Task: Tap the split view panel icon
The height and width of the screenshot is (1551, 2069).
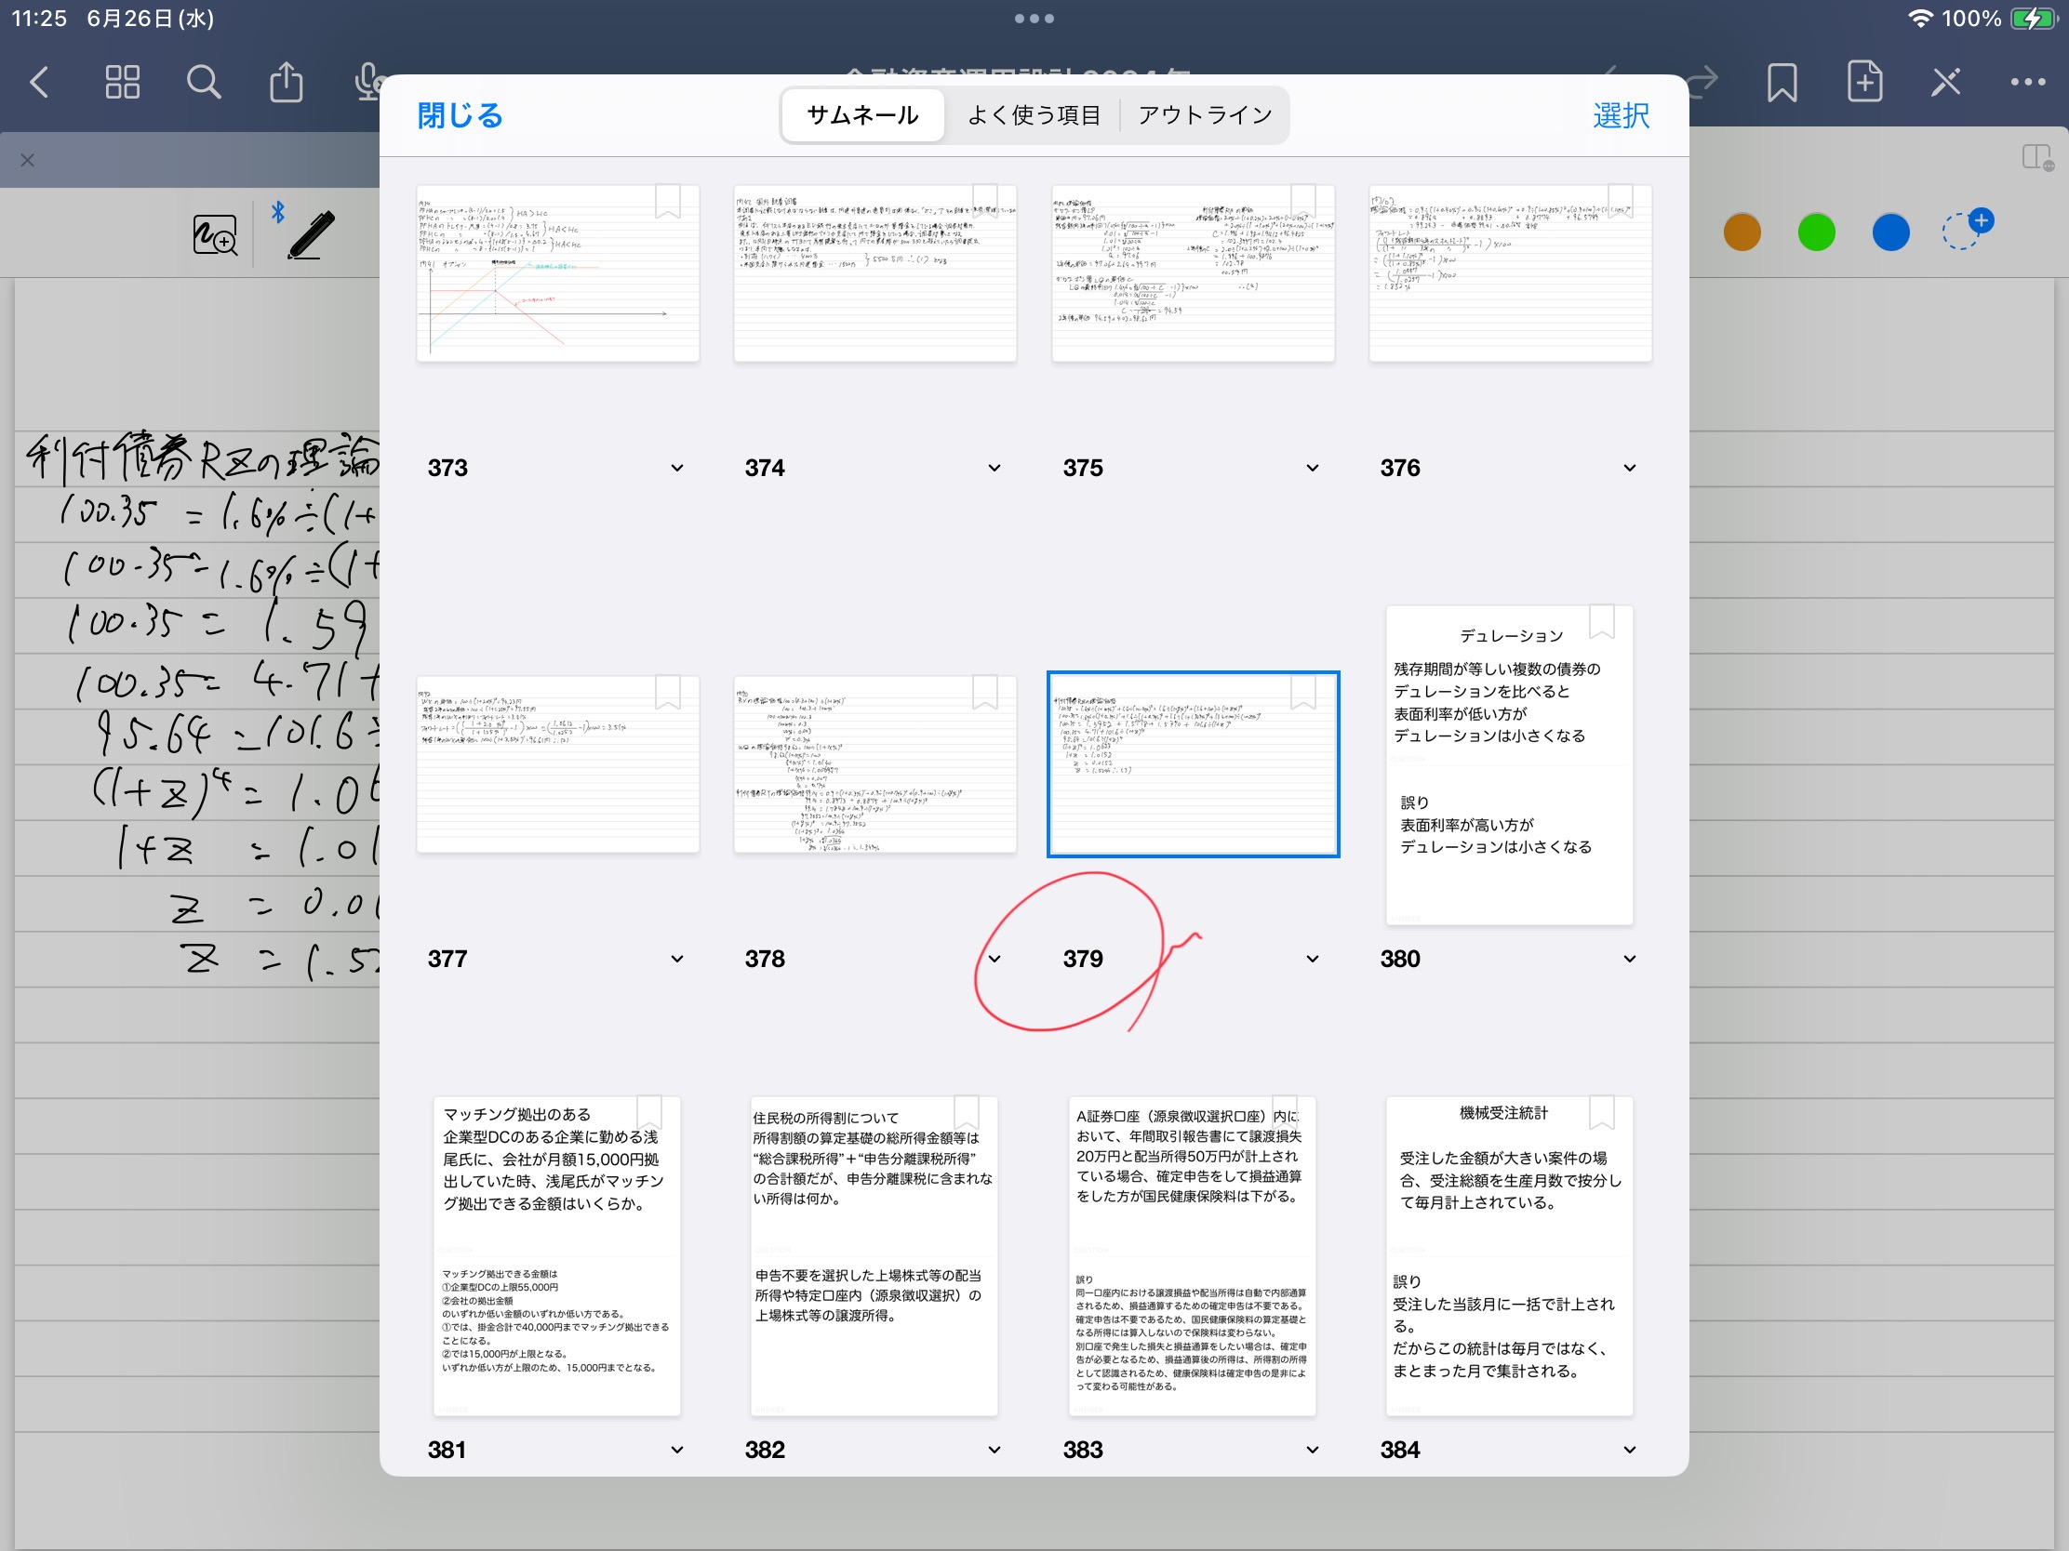Action: point(2036,158)
